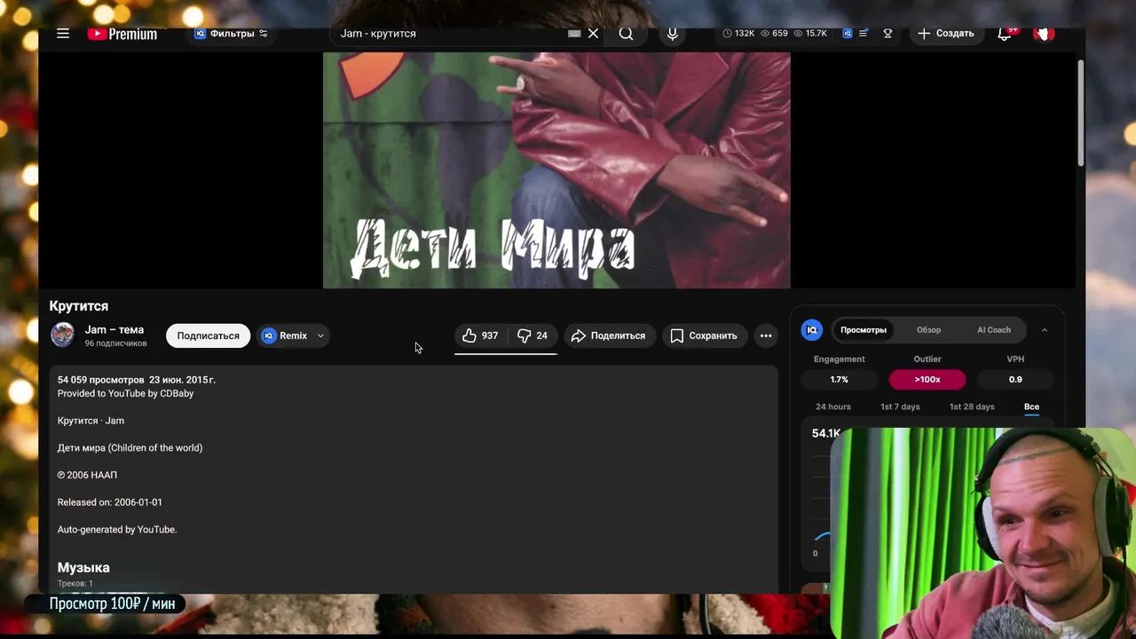Click the 15.7K eye stat
This screenshot has width=1136, height=639.
pyautogui.click(x=810, y=34)
